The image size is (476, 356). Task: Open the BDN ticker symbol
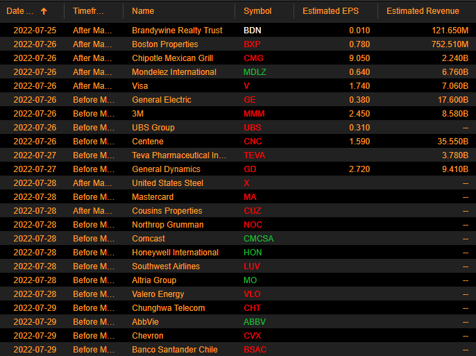tap(253, 31)
